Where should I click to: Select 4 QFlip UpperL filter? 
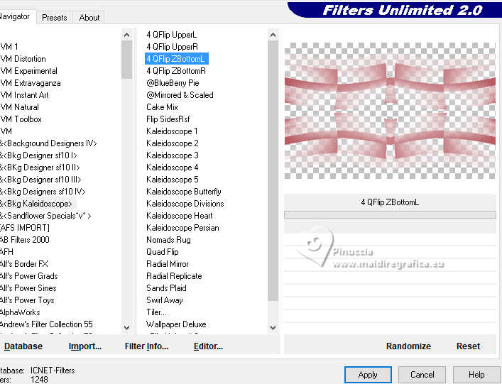click(172, 35)
